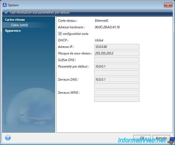Image resolution: width=175 pixels, height=145 pixels.
Task: Confirm settings with the OK button
Action: (x=142, y=138)
